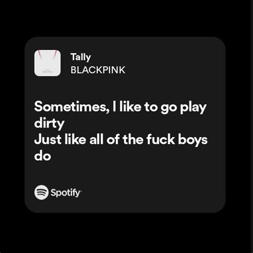Click the Spotify wordmark text
This screenshot has width=253, height=253.
click(66, 193)
